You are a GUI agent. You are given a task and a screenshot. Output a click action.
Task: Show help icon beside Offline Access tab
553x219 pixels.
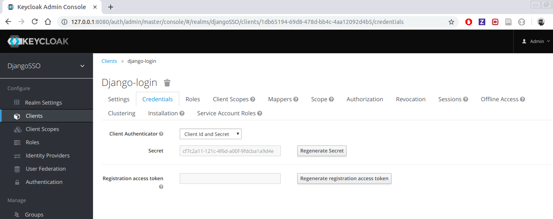pos(522,99)
